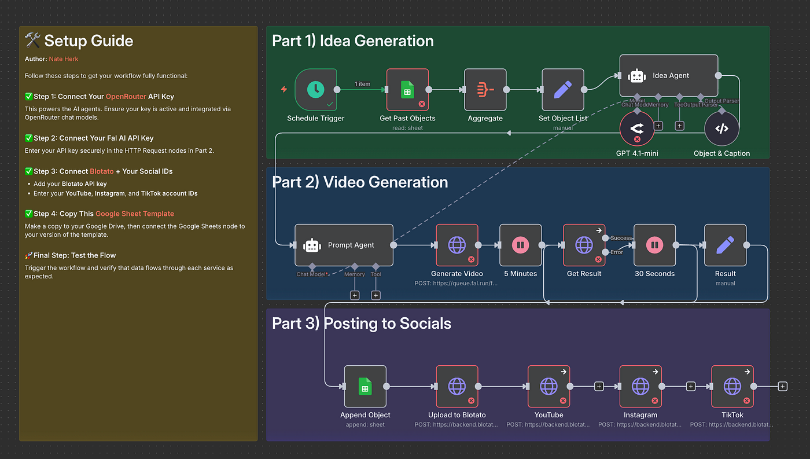
Task: Open the Blotato link in Step 3
Action: coord(102,171)
